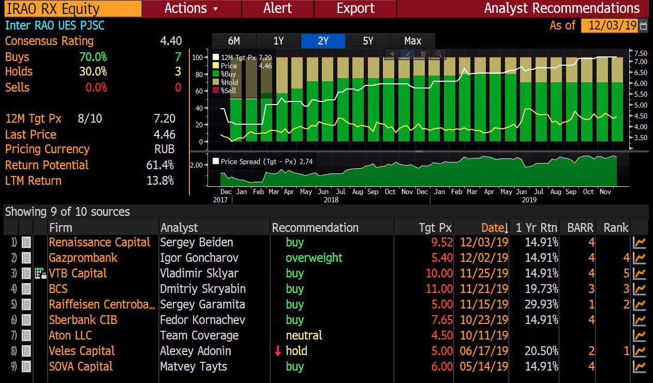Click Price Spread legend white swatch
Image resolution: width=653 pixels, height=383 pixels.
point(216,161)
